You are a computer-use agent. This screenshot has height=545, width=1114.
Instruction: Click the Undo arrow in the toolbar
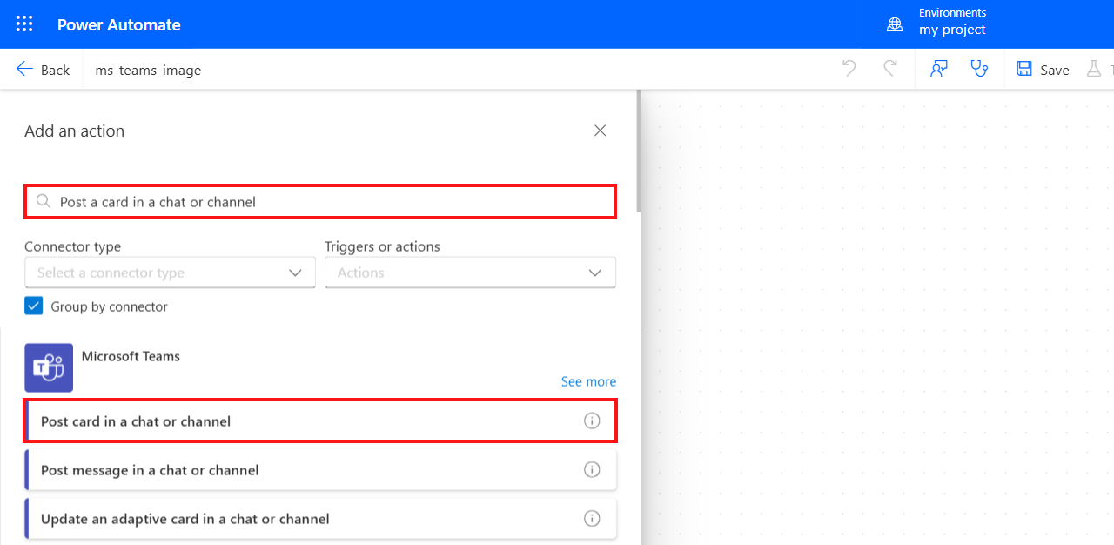[x=849, y=68]
